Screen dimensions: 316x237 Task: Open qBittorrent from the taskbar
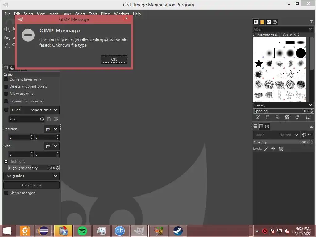point(120,231)
